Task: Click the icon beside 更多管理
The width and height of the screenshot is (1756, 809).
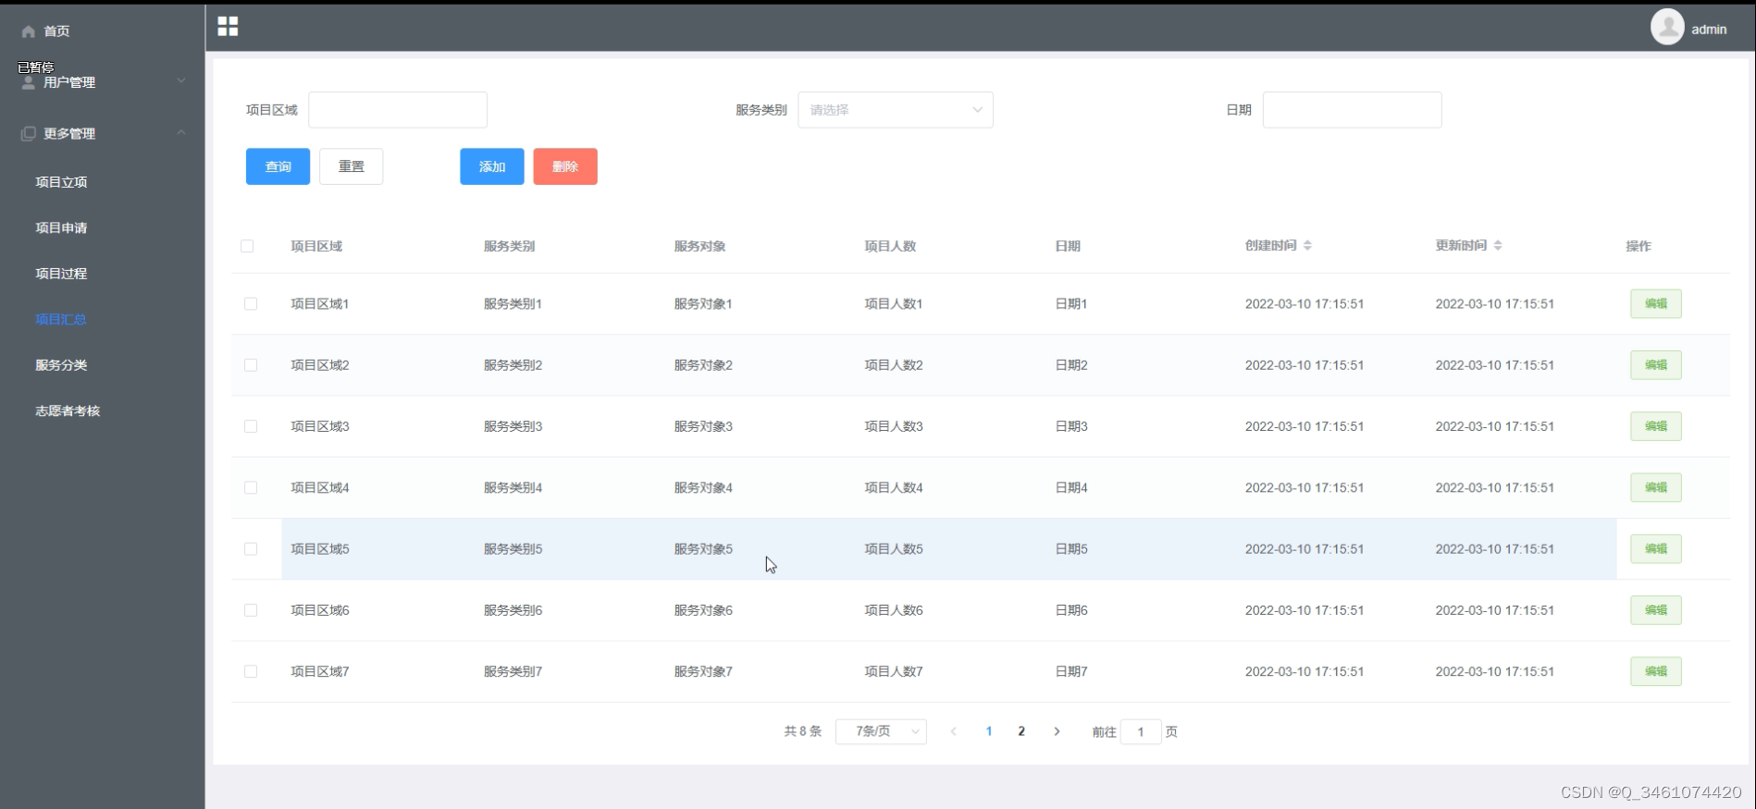Action: pos(29,133)
